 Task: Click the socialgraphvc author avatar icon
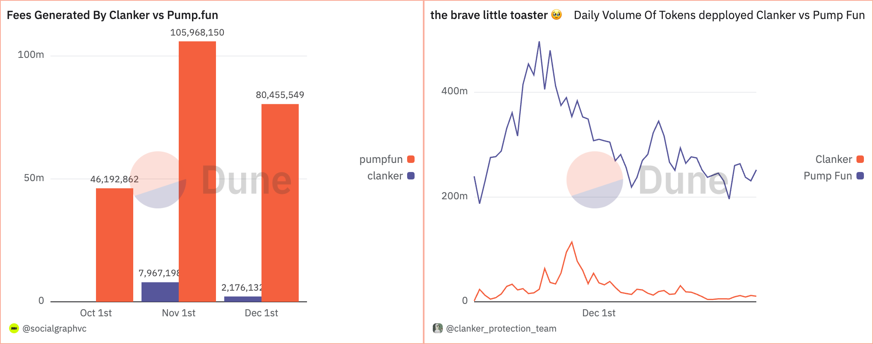click(x=14, y=328)
